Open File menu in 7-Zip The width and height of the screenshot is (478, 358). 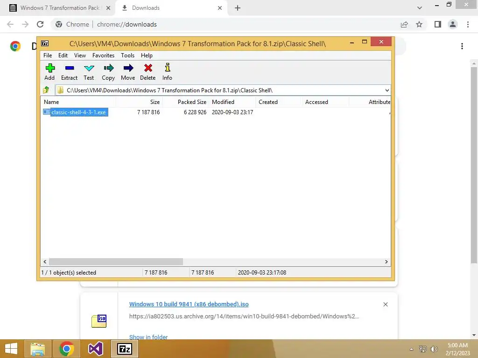(x=48, y=55)
